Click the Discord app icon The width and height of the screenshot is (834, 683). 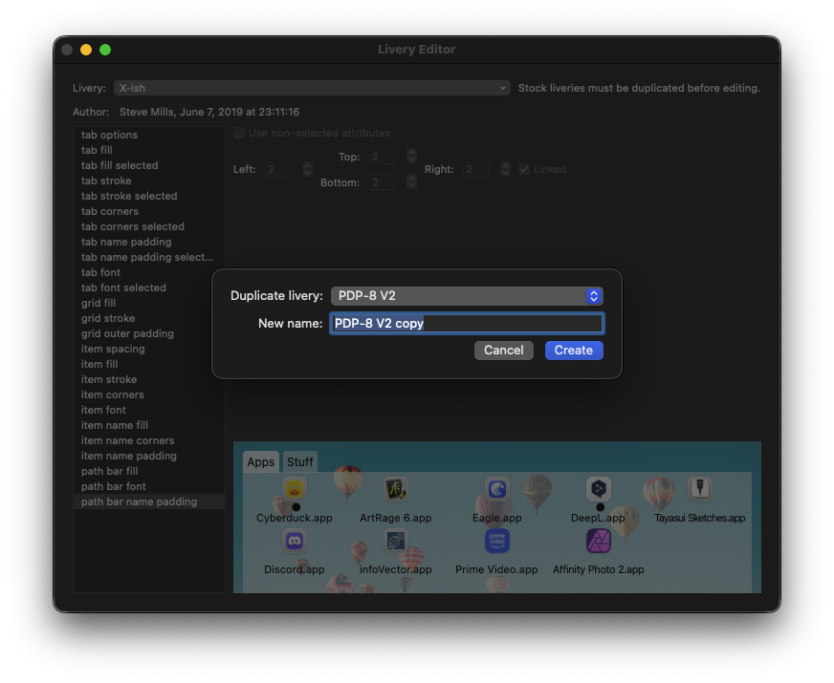(x=294, y=542)
